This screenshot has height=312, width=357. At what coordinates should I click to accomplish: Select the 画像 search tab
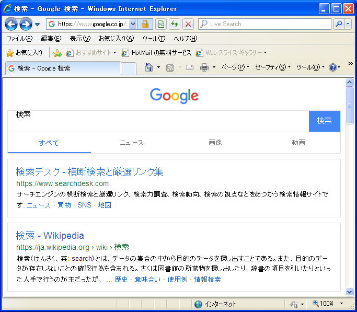click(215, 143)
